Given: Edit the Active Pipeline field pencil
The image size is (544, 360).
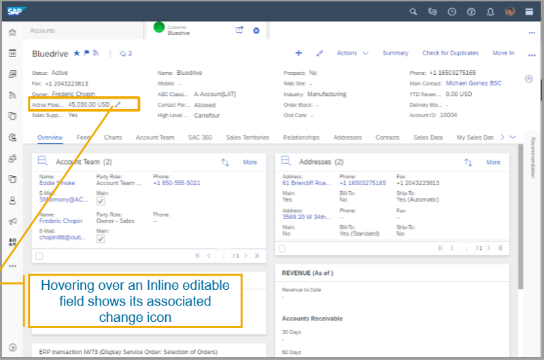Looking at the screenshot, I should pyautogui.click(x=118, y=104).
